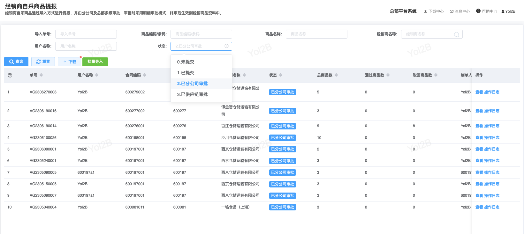Sort by 驳回商品数 column

[x=436, y=75]
